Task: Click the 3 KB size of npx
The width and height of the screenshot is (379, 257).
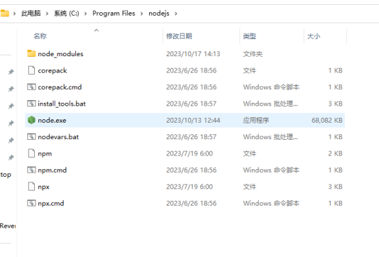Action: pos(335,186)
